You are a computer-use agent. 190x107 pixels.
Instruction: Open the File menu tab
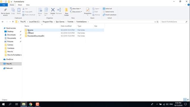(4, 5)
